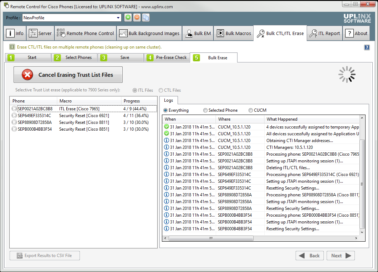
Task: Select the Bulk CTL/ITL Erase tab
Action: pos(280,33)
